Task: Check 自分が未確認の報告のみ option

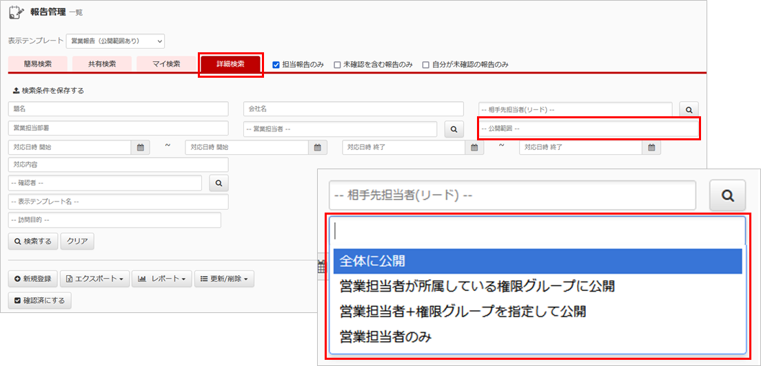Action: pyautogui.click(x=425, y=65)
